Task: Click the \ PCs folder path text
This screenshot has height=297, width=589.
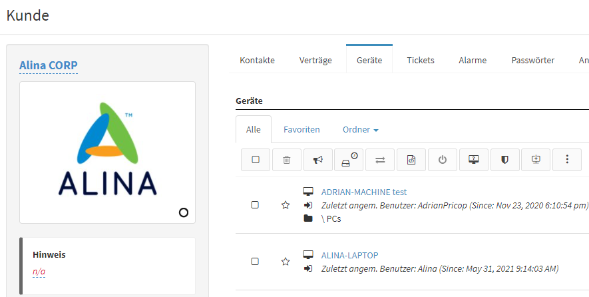Action: [331, 218]
